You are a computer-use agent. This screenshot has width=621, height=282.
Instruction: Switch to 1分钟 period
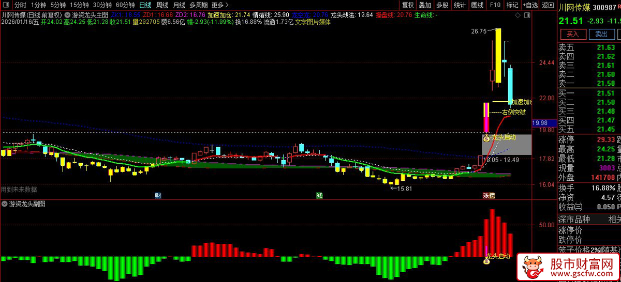click(x=39, y=5)
